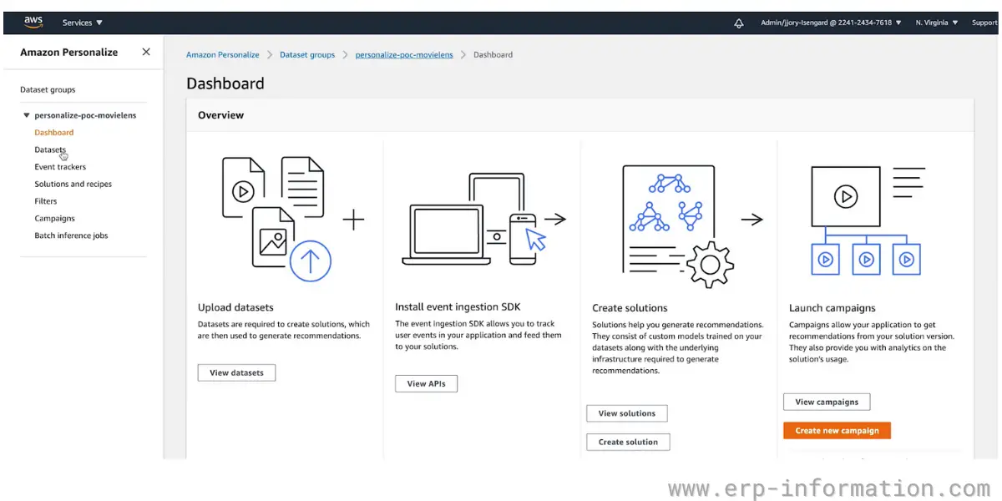Click the Create solution button
The height and width of the screenshot is (501, 1002).
point(628,443)
